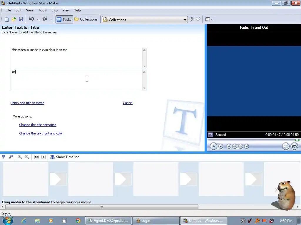Click the Narrate Timeline microphone icon
Viewport: 301px width, 225px height.
11,157
